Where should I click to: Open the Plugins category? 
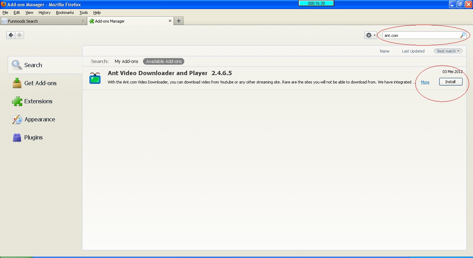45,137
